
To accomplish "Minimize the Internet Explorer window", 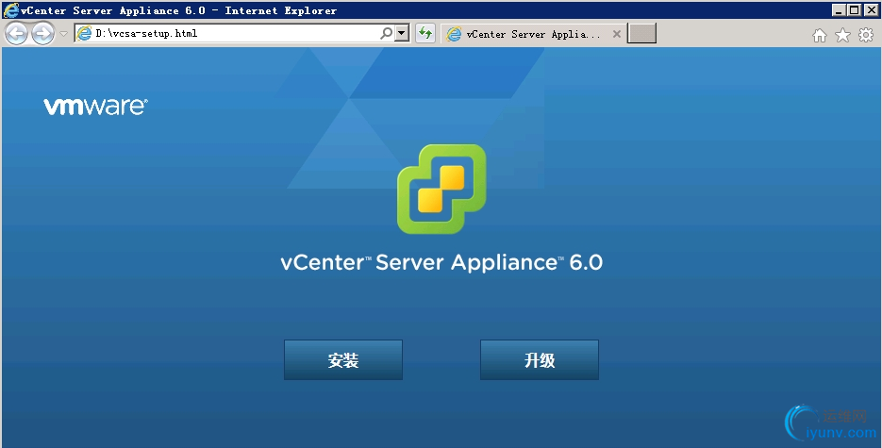I will click(x=839, y=10).
